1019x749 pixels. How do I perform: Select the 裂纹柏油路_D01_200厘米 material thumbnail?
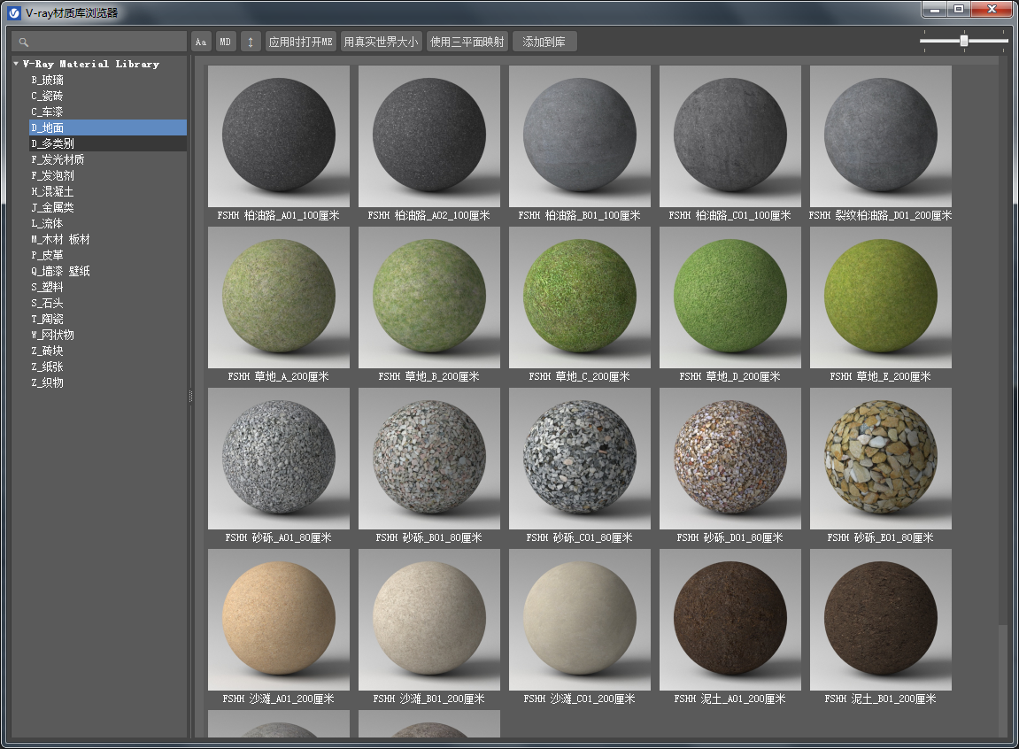point(881,136)
